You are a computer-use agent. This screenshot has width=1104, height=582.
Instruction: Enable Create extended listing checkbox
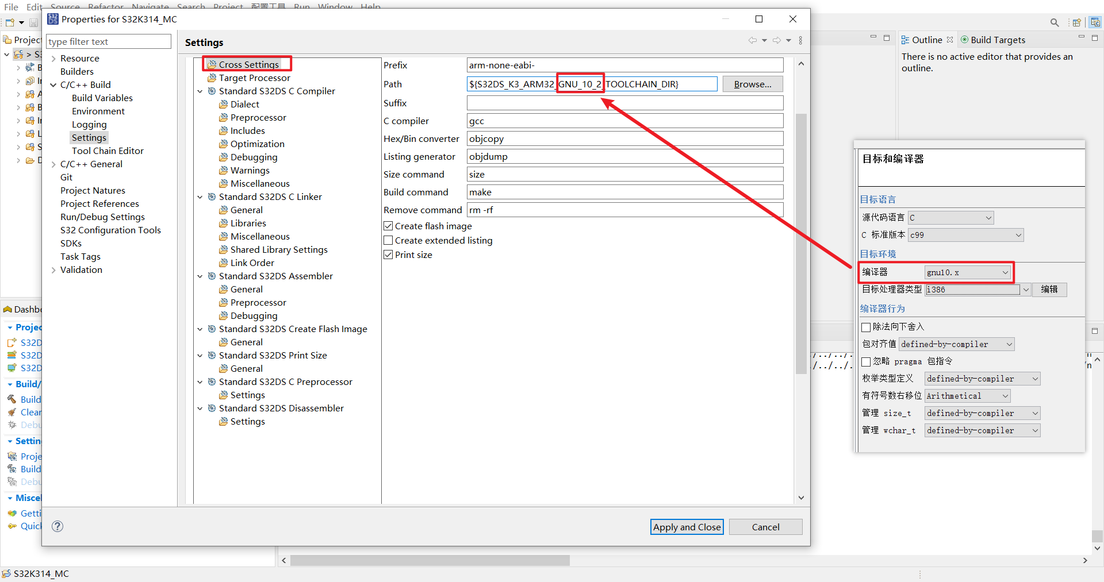coord(388,240)
